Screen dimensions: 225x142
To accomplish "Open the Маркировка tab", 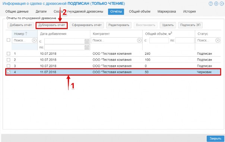I will (x=167, y=12).
